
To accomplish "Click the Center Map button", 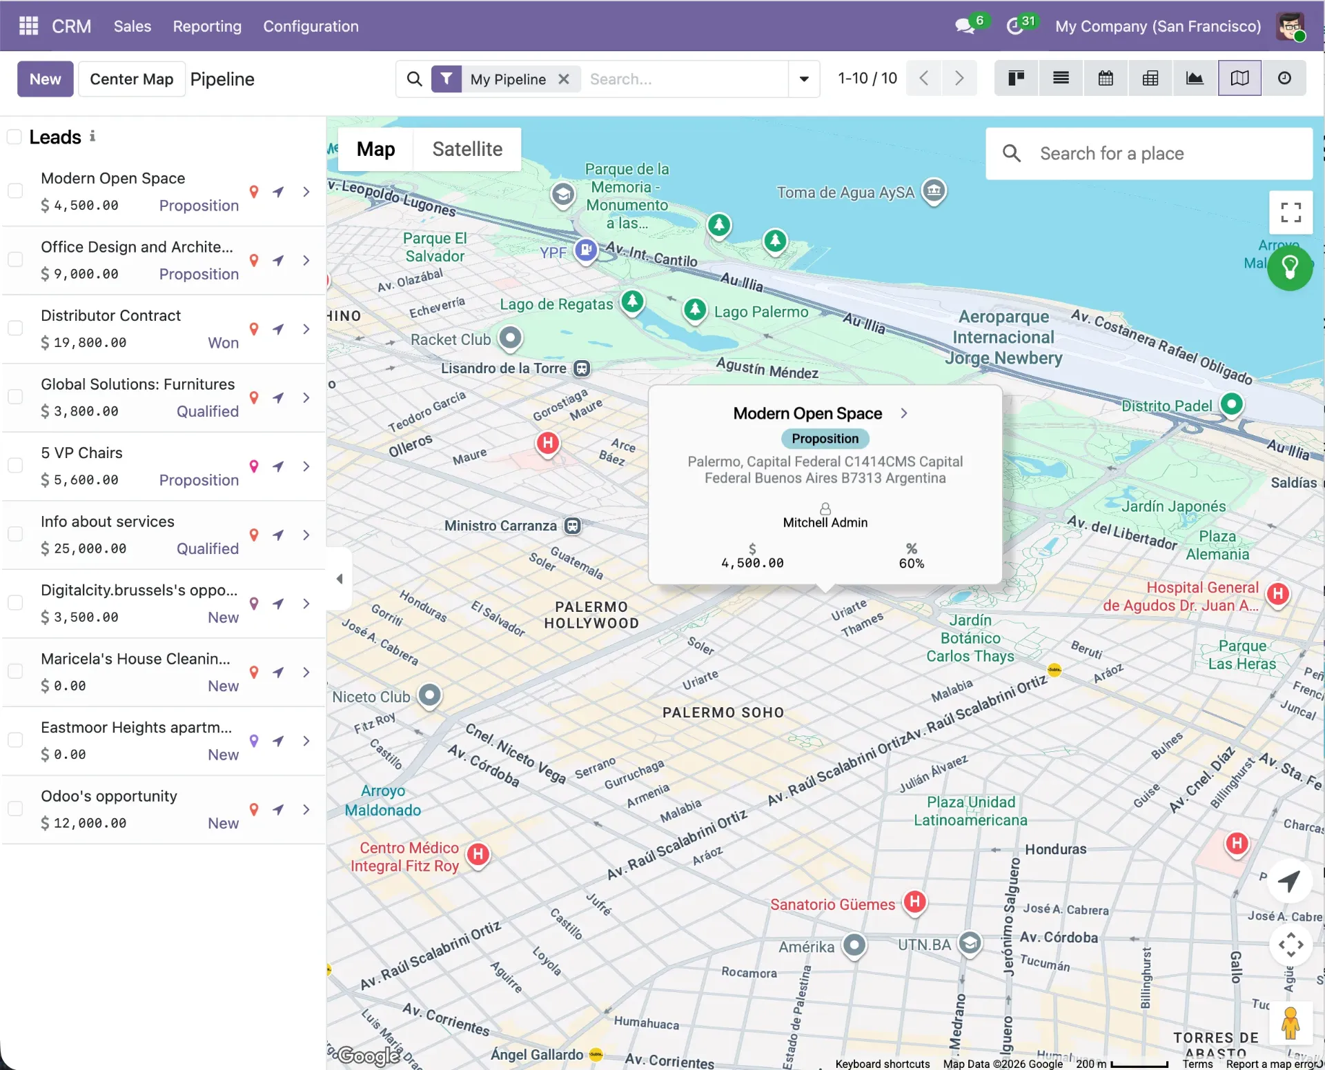I will coord(131,79).
